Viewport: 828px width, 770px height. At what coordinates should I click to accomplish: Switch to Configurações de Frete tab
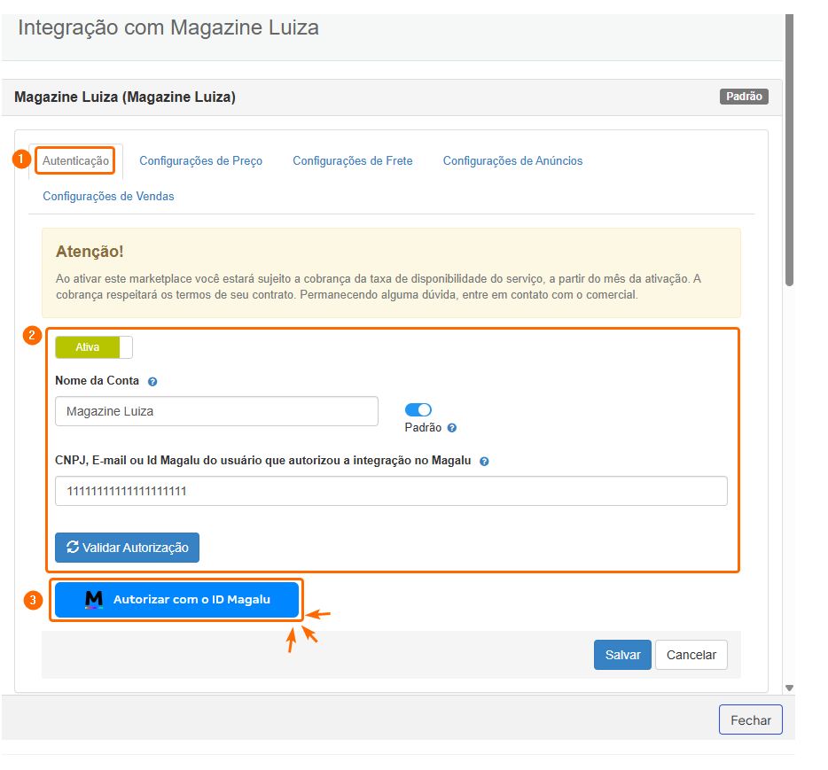coord(353,161)
